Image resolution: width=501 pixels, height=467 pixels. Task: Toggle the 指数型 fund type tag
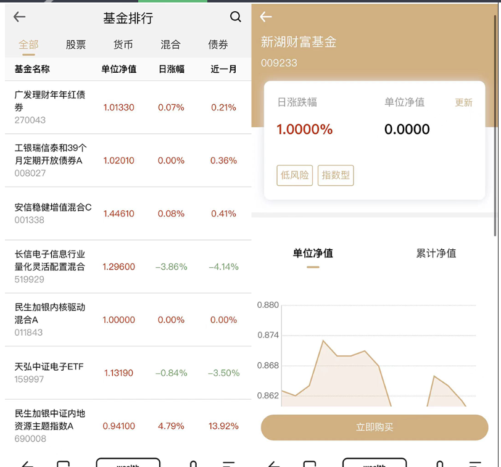336,175
